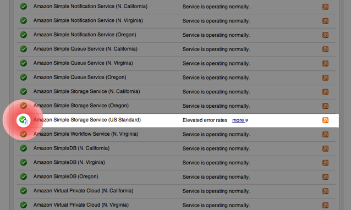Click RSS icon for Simple Workflow Service N. Virginia
The height and width of the screenshot is (210, 351).
pos(325,134)
